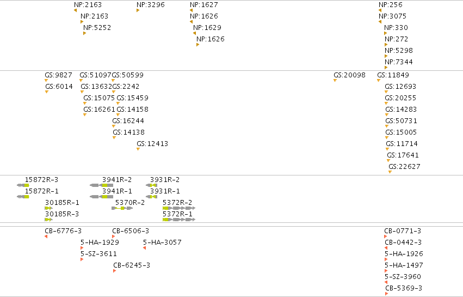Click the GS:6014 label
463x297 pixels.
pyautogui.click(x=59, y=87)
